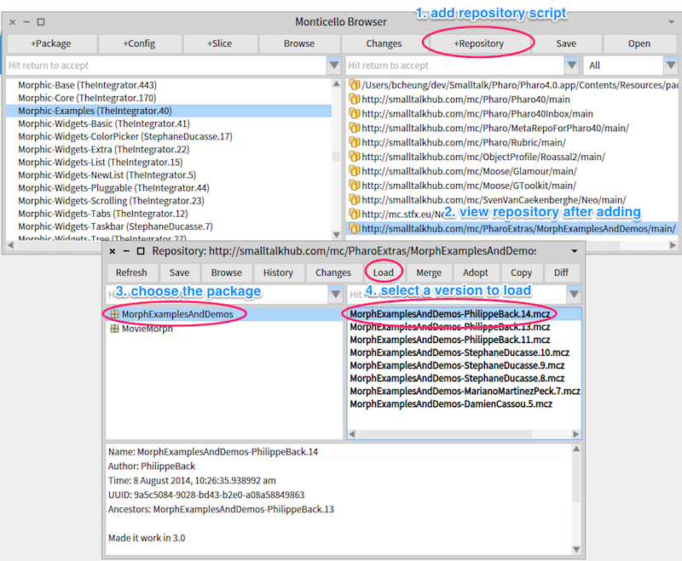The image size is (682, 561).
Task: Select version MorphExamplesAndDemos-DamienCassou.5.mcz
Action: click(x=464, y=404)
